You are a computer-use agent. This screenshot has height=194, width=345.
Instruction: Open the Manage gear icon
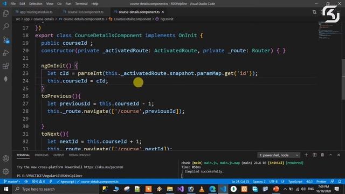[x=6, y=171]
